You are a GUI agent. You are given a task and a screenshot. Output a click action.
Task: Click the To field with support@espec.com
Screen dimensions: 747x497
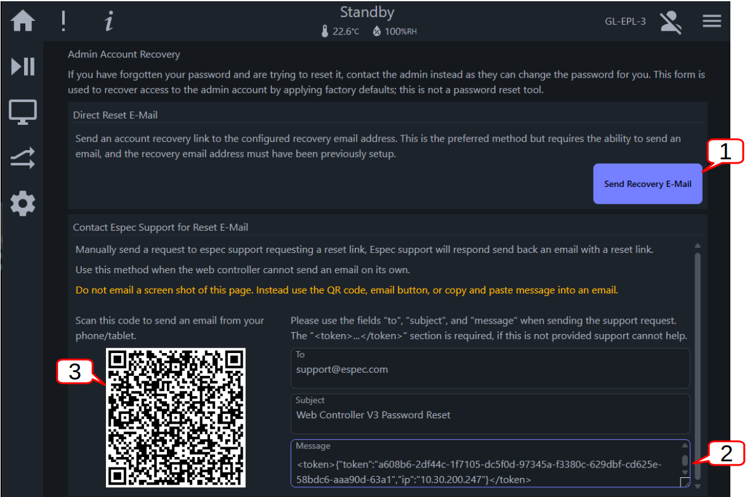pos(490,368)
